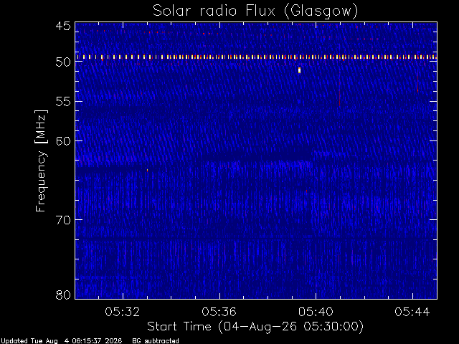Click the 60 MHz axis label
459x344 pixels.
pos(63,140)
